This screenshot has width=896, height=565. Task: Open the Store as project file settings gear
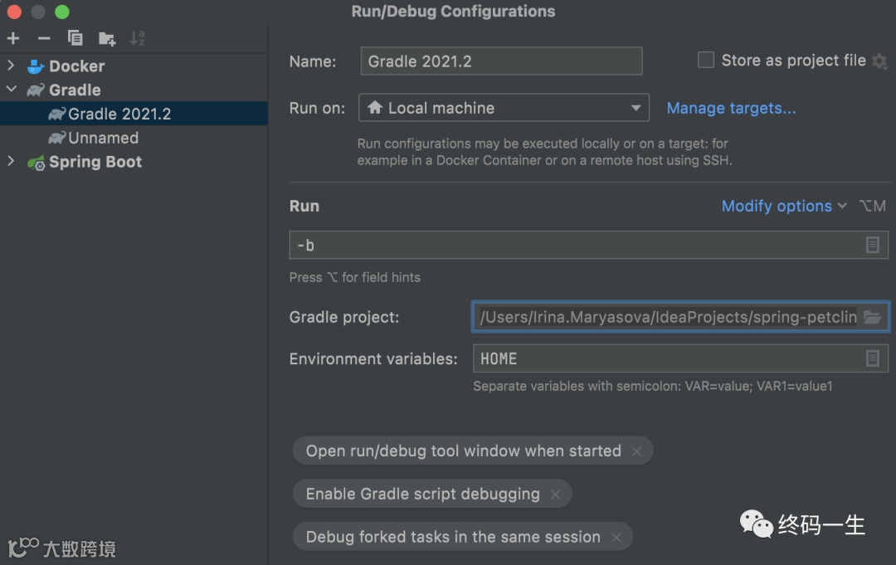coord(879,61)
